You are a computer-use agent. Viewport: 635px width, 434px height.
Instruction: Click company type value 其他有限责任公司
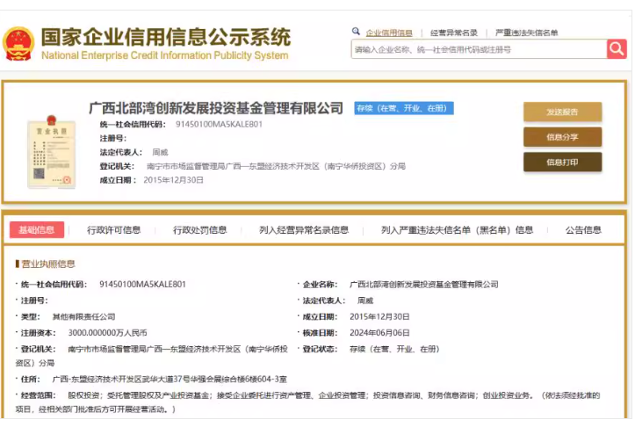tap(83, 317)
